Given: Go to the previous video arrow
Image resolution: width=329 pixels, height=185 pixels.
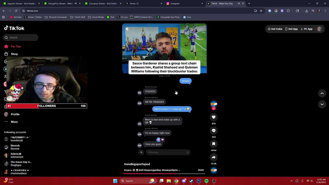Looking at the screenshot, I should [322, 94].
